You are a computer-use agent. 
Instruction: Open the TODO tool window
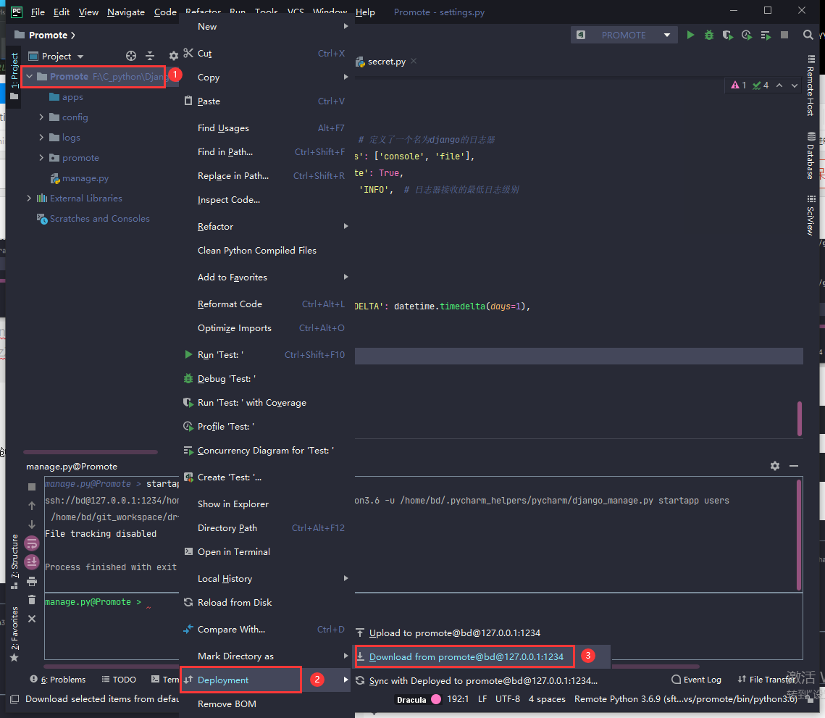pos(119,680)
